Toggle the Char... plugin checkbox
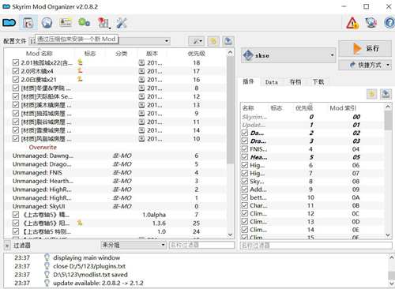This screenshot has width=395, height=289. point(245,205)
